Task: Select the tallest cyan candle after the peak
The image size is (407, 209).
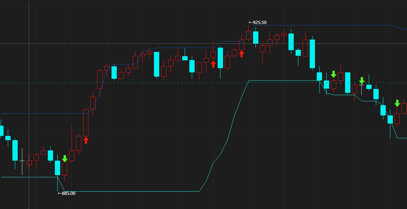Action: pyautogui.click(x=312, y=54)
